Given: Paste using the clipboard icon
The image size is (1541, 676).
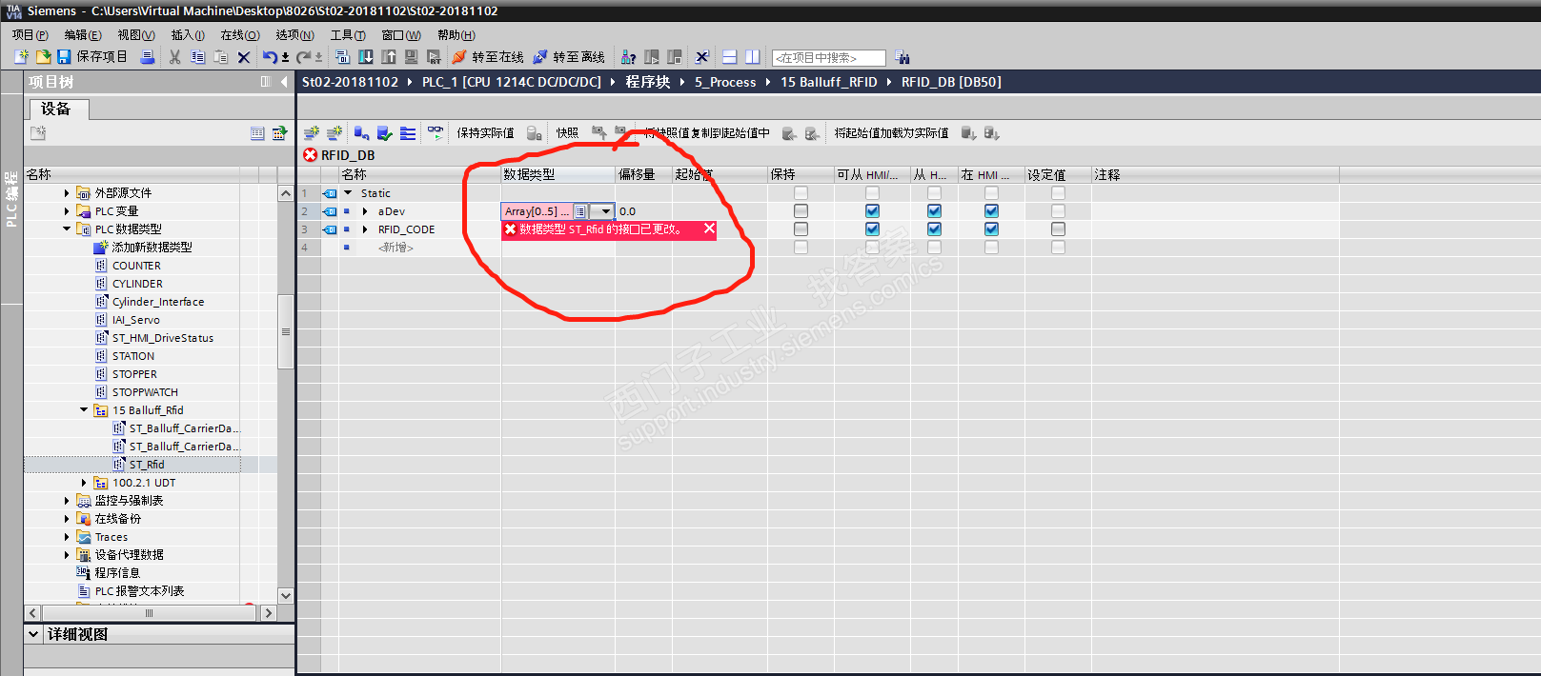Looking at the screenshot, I should click(220, 57).
